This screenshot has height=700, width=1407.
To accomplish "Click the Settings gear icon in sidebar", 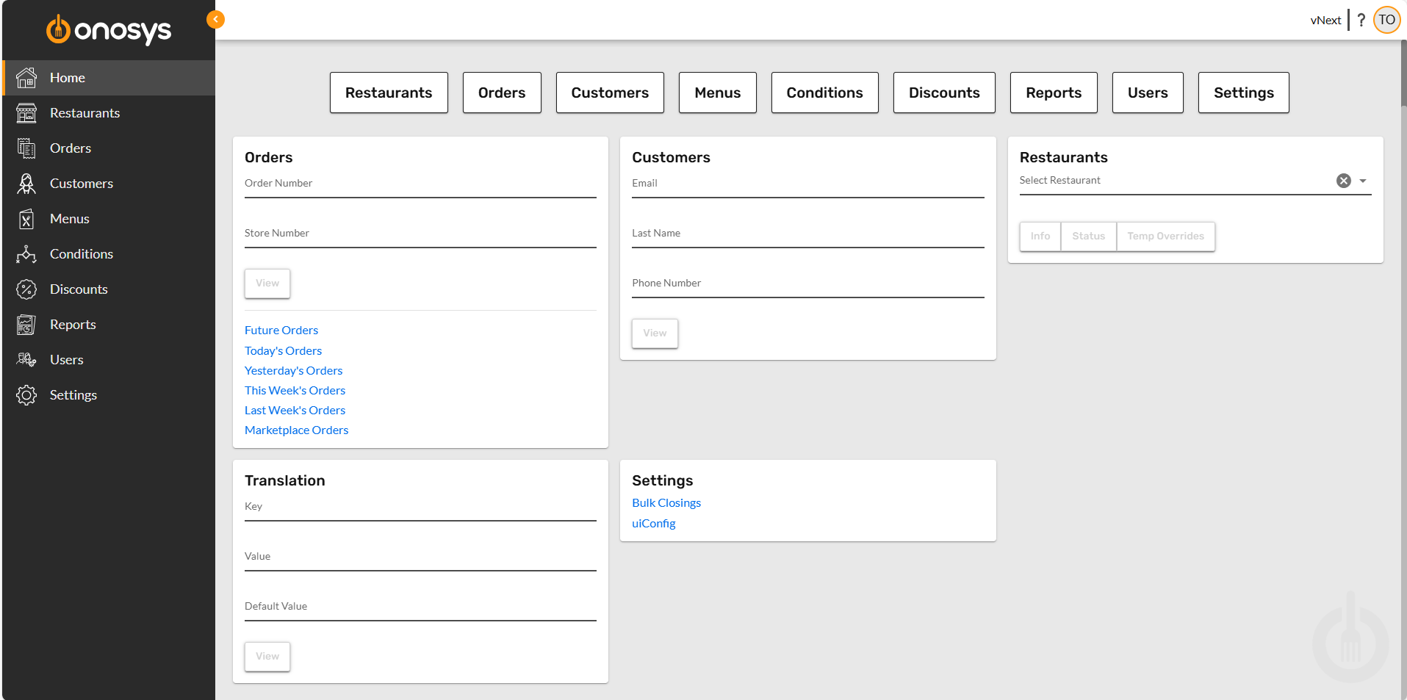I will (26, 394).
